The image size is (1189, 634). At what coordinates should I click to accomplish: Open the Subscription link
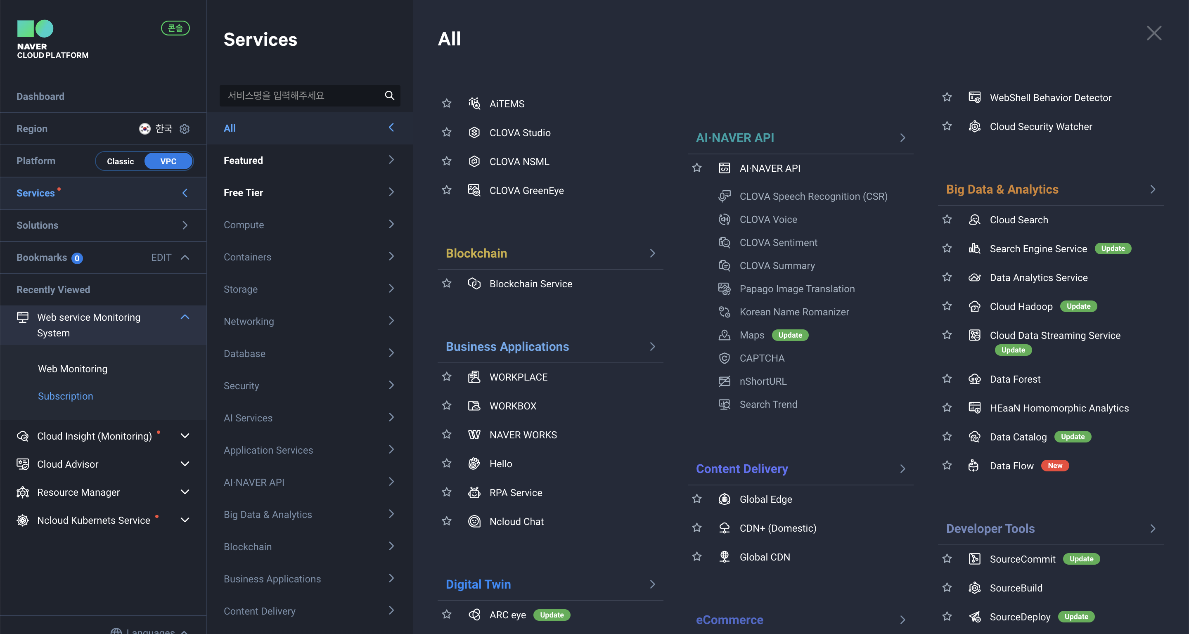coord(65,396)
